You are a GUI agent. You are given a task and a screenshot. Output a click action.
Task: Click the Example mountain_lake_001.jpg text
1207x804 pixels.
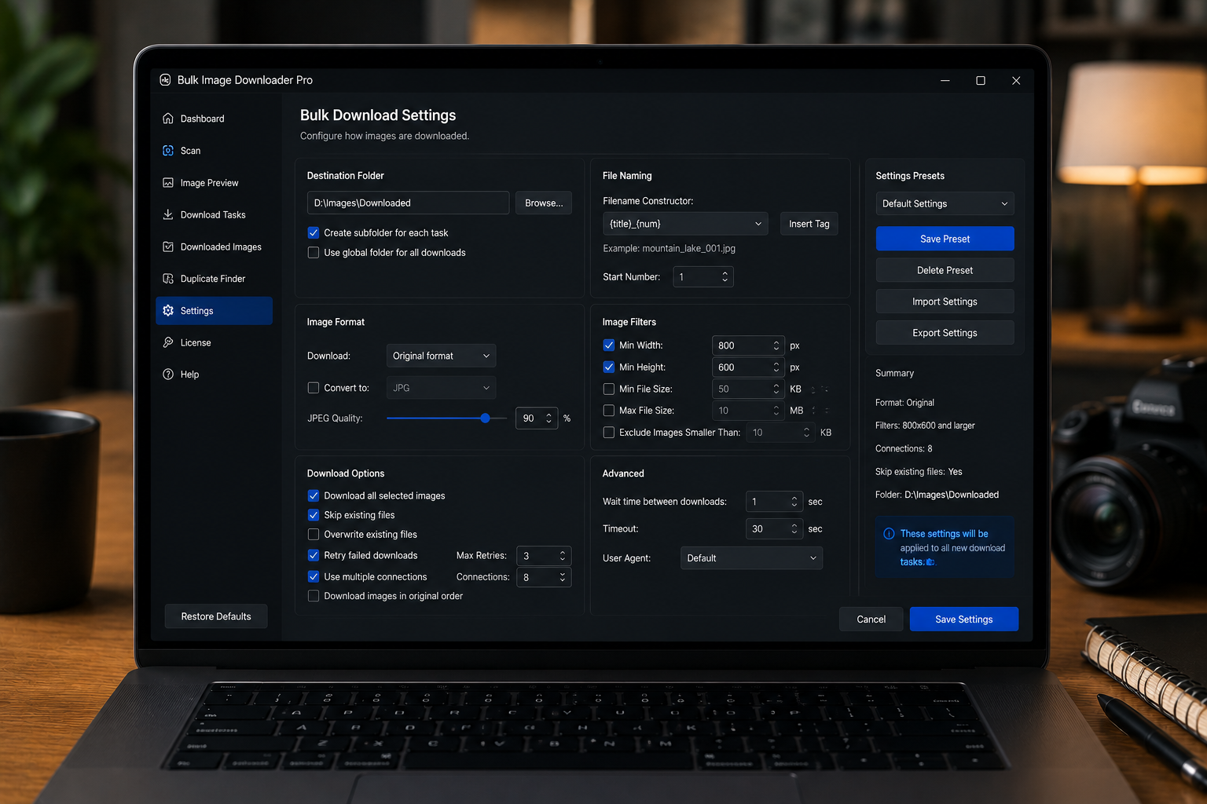[x=669, y=248]
